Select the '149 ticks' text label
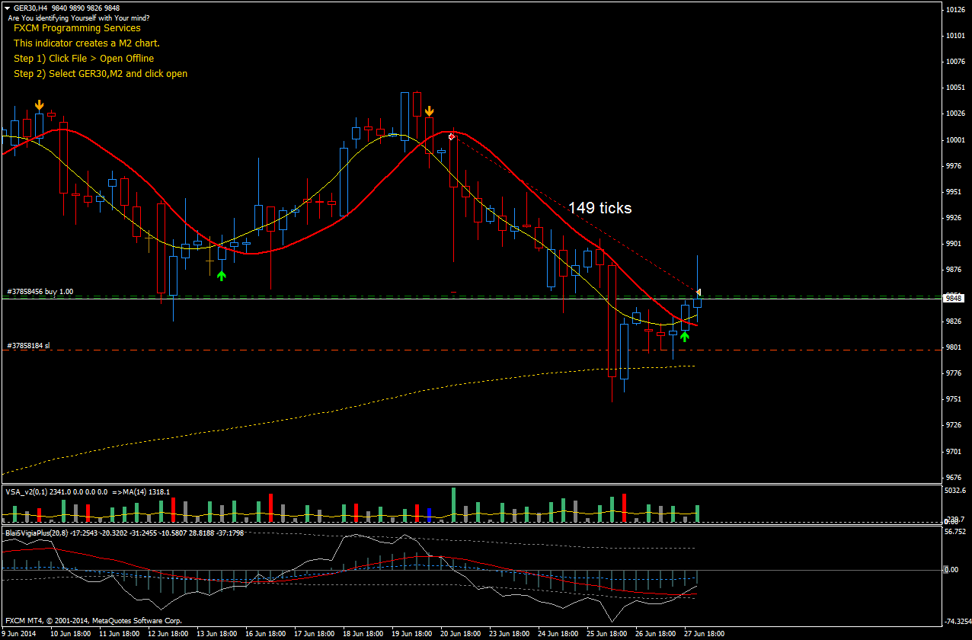972x640 pixels. tap(600, 208)
